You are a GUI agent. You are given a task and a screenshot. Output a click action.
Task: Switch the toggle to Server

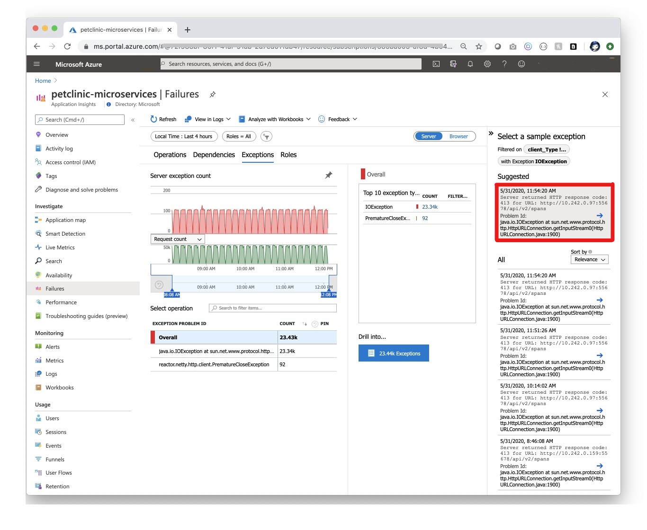(429, 136)
